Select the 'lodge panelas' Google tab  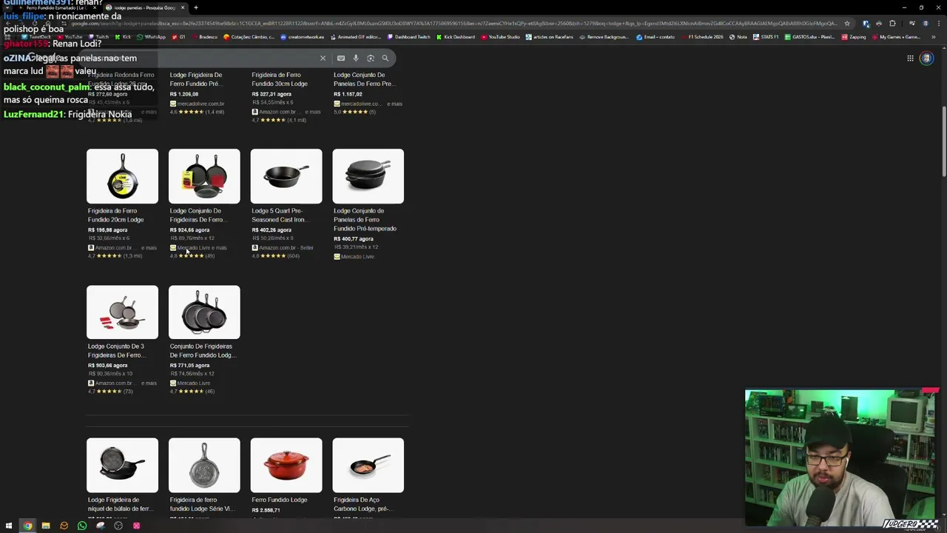pyautogui.click(x=144, y=7)
